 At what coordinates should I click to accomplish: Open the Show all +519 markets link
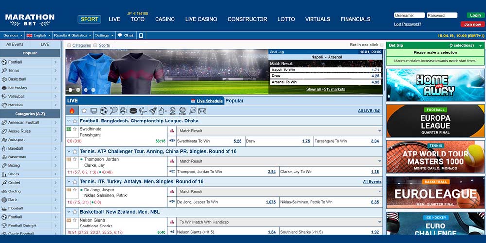click(325, 89)
